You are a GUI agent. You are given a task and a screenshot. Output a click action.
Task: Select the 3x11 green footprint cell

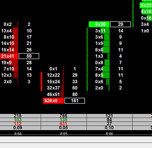100,31
